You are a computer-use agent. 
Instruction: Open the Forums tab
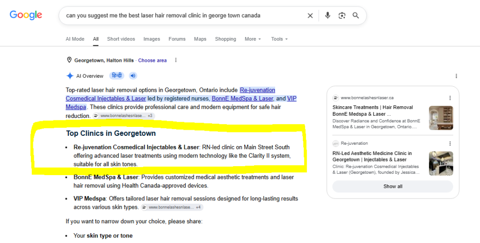point(177,39)
